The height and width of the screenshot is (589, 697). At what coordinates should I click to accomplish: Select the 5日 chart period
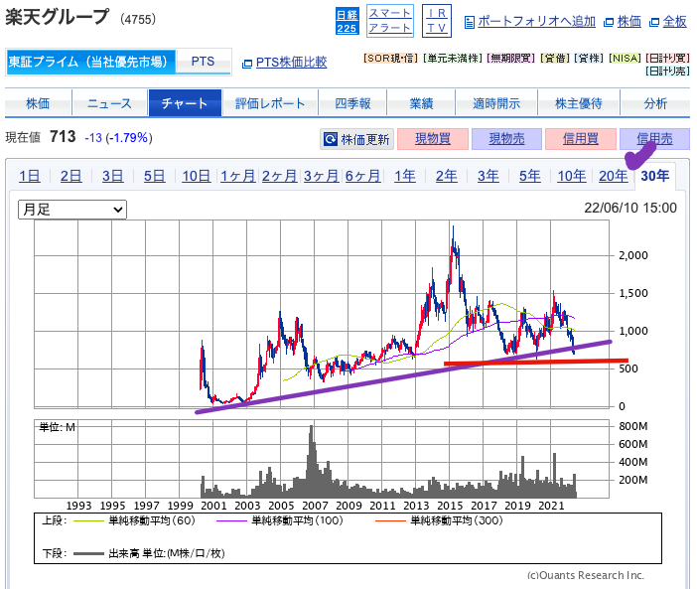pyautogui.click(x=154, y=176)
